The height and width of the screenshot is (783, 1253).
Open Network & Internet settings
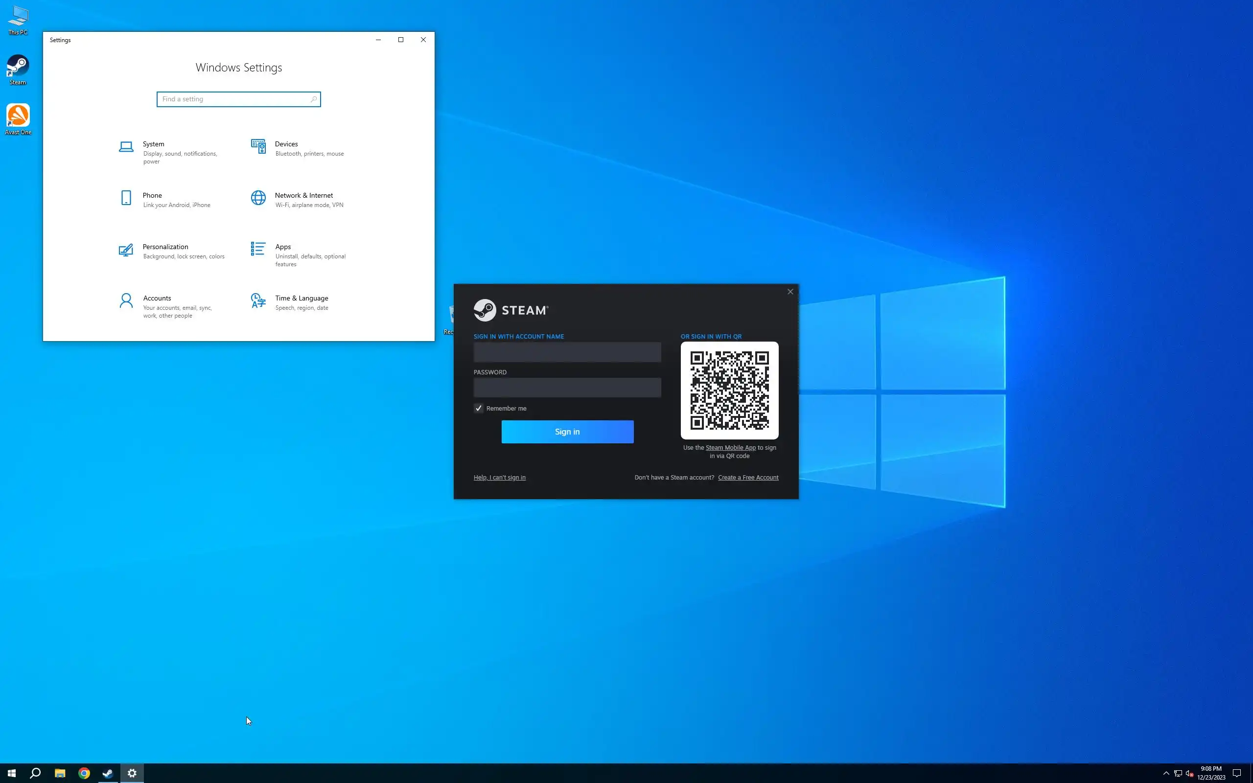click(x=303, y=196)
